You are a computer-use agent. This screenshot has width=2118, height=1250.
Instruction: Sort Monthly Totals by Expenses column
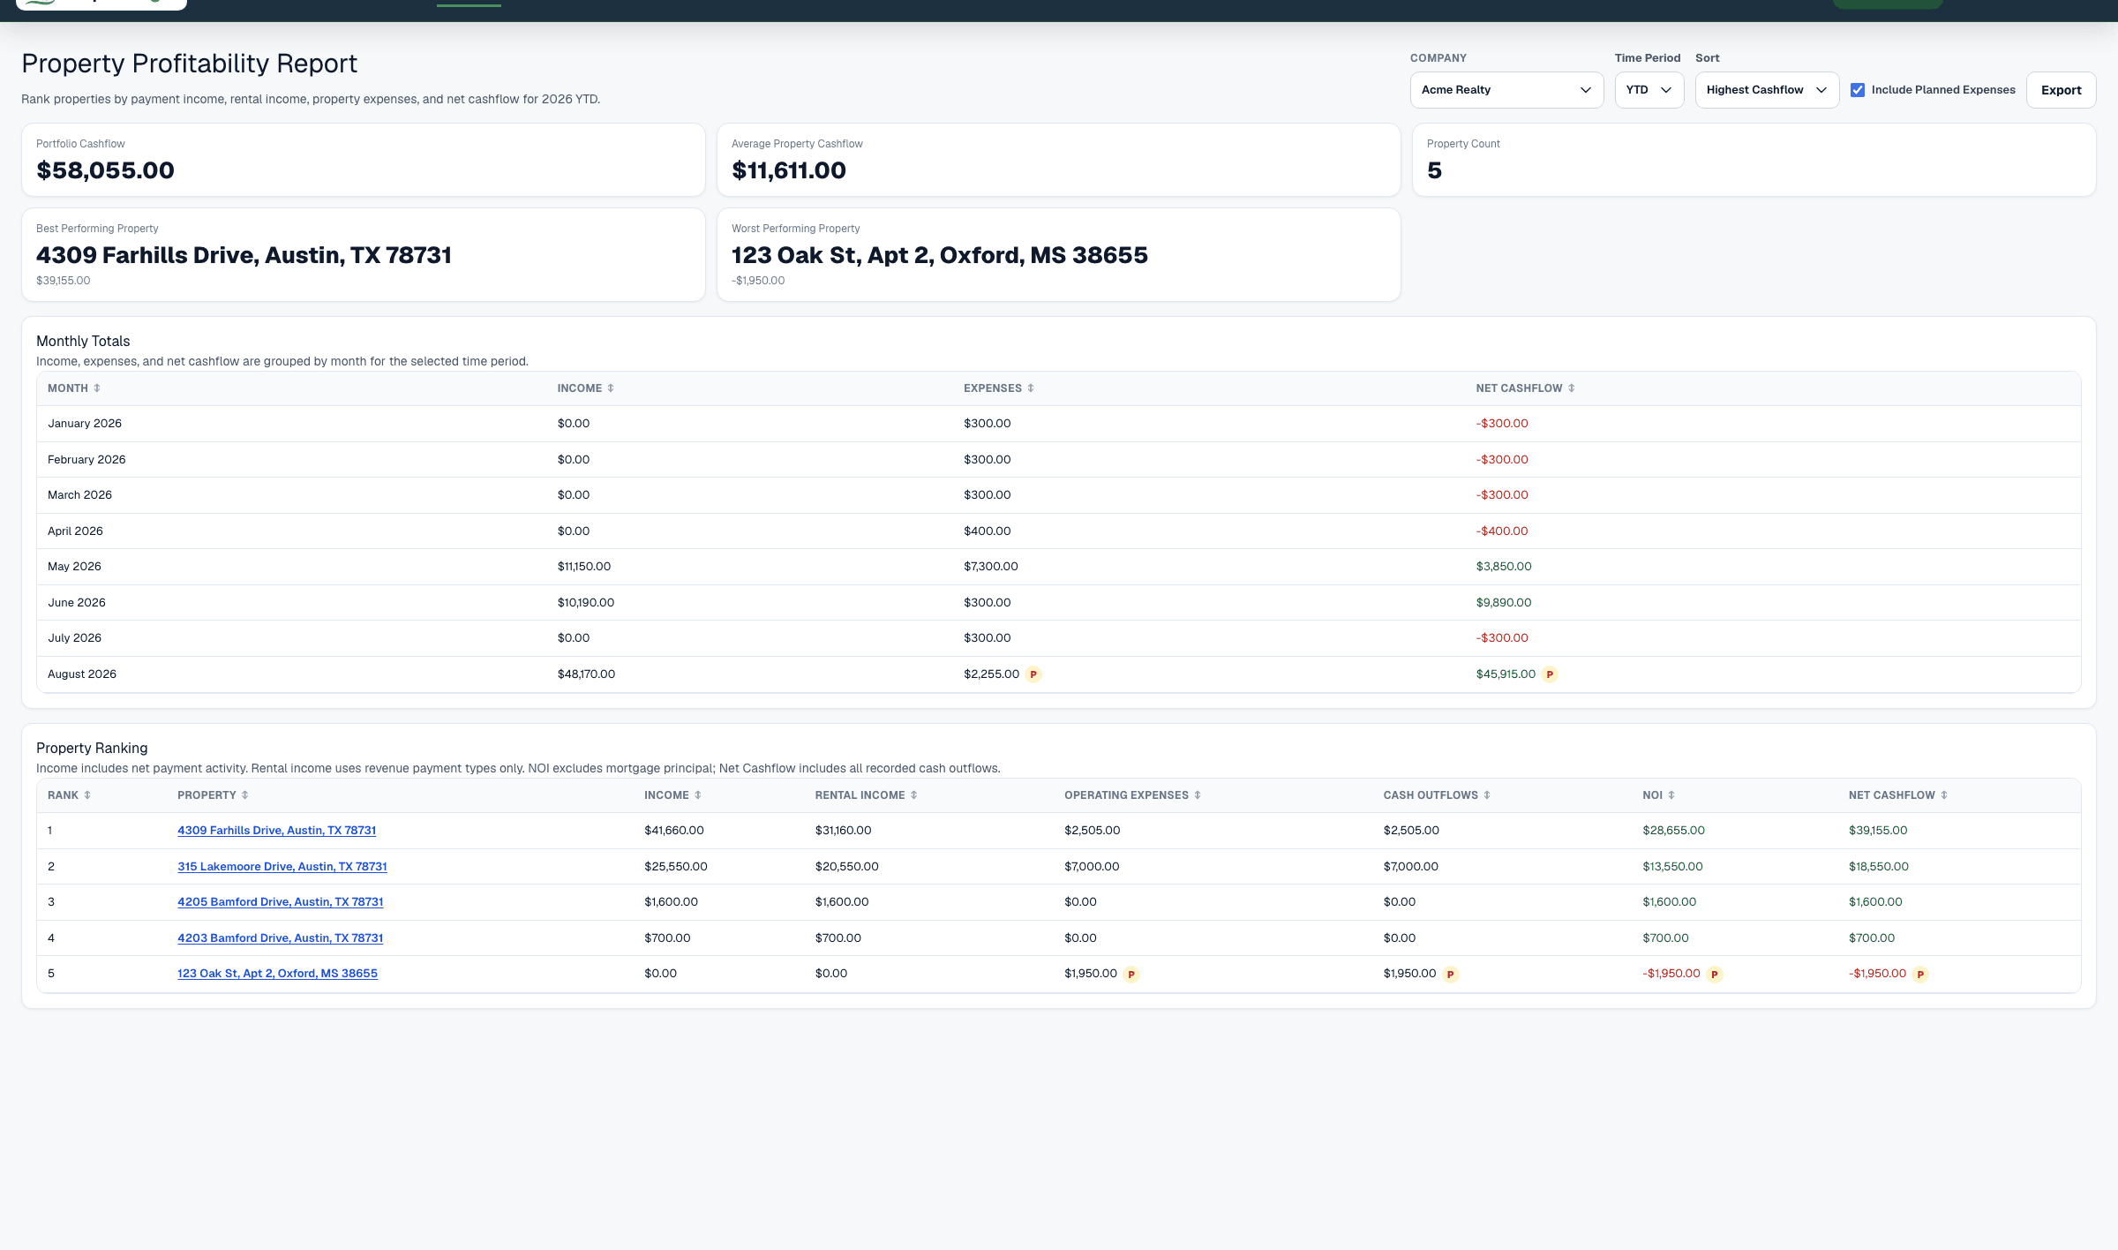(x=998, y=388)
